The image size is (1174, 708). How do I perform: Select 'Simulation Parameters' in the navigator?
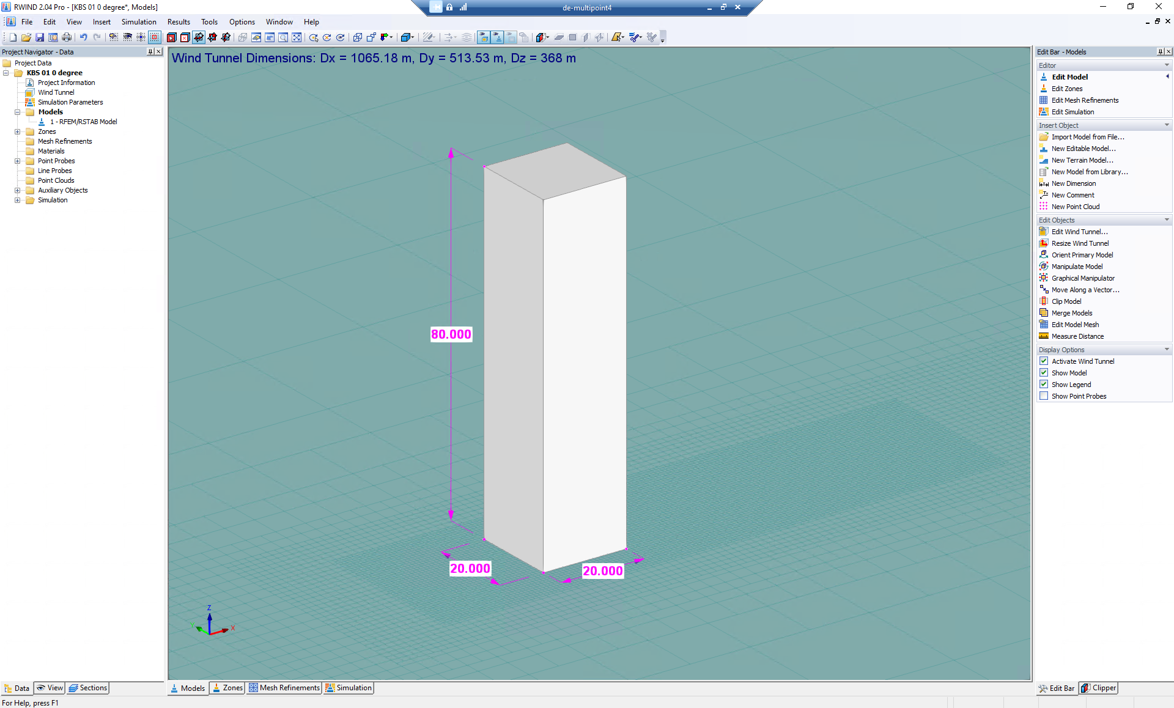pos(70,102)
